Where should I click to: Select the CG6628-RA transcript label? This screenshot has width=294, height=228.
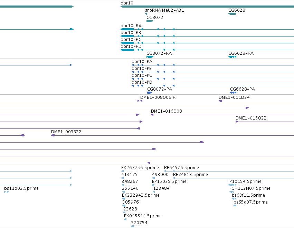[x=241, y=53]
